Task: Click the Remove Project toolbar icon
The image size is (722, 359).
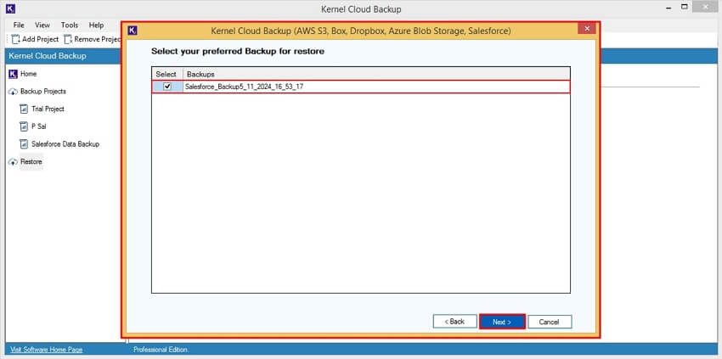Action: point(68,39)
